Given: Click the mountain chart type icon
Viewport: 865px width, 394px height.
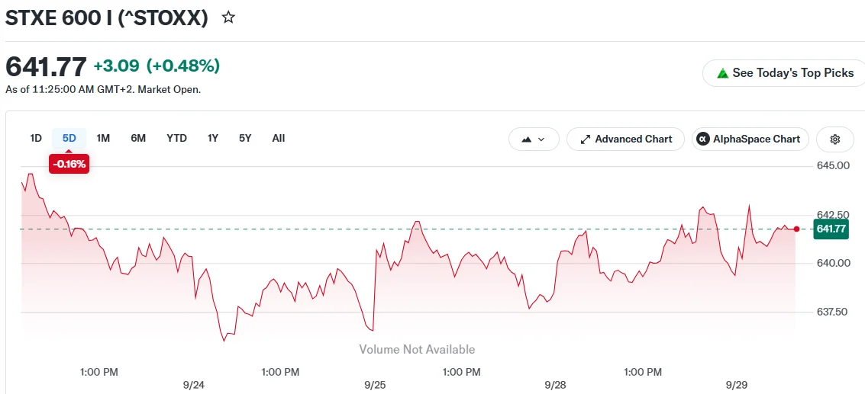Looking at the screenshot, I should pos(526,139).
